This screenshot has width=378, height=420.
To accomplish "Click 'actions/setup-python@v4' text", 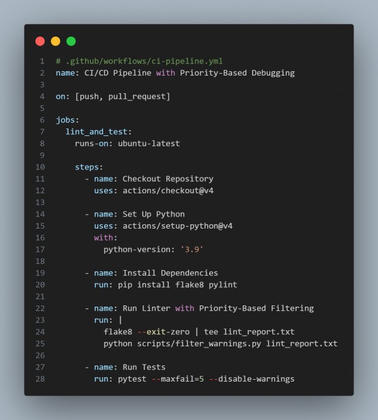I will pos(178,226).
